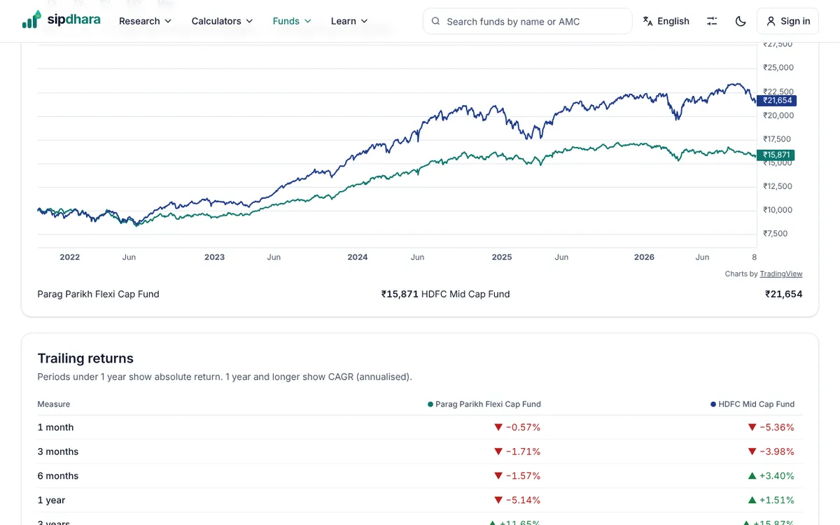Image resolution: width=840 pixels, height=525 pixels.
Task: Select the 6 months row label
Action: pyautogui.click(x=58, y=476)
